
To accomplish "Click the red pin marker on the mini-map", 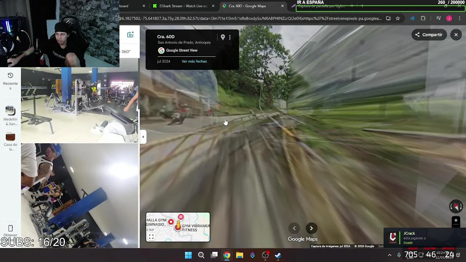I will 171,222.
